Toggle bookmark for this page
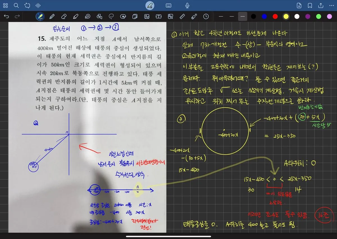Image resolution: width=337 pixels, height=239 pixels. click(310, 5)
